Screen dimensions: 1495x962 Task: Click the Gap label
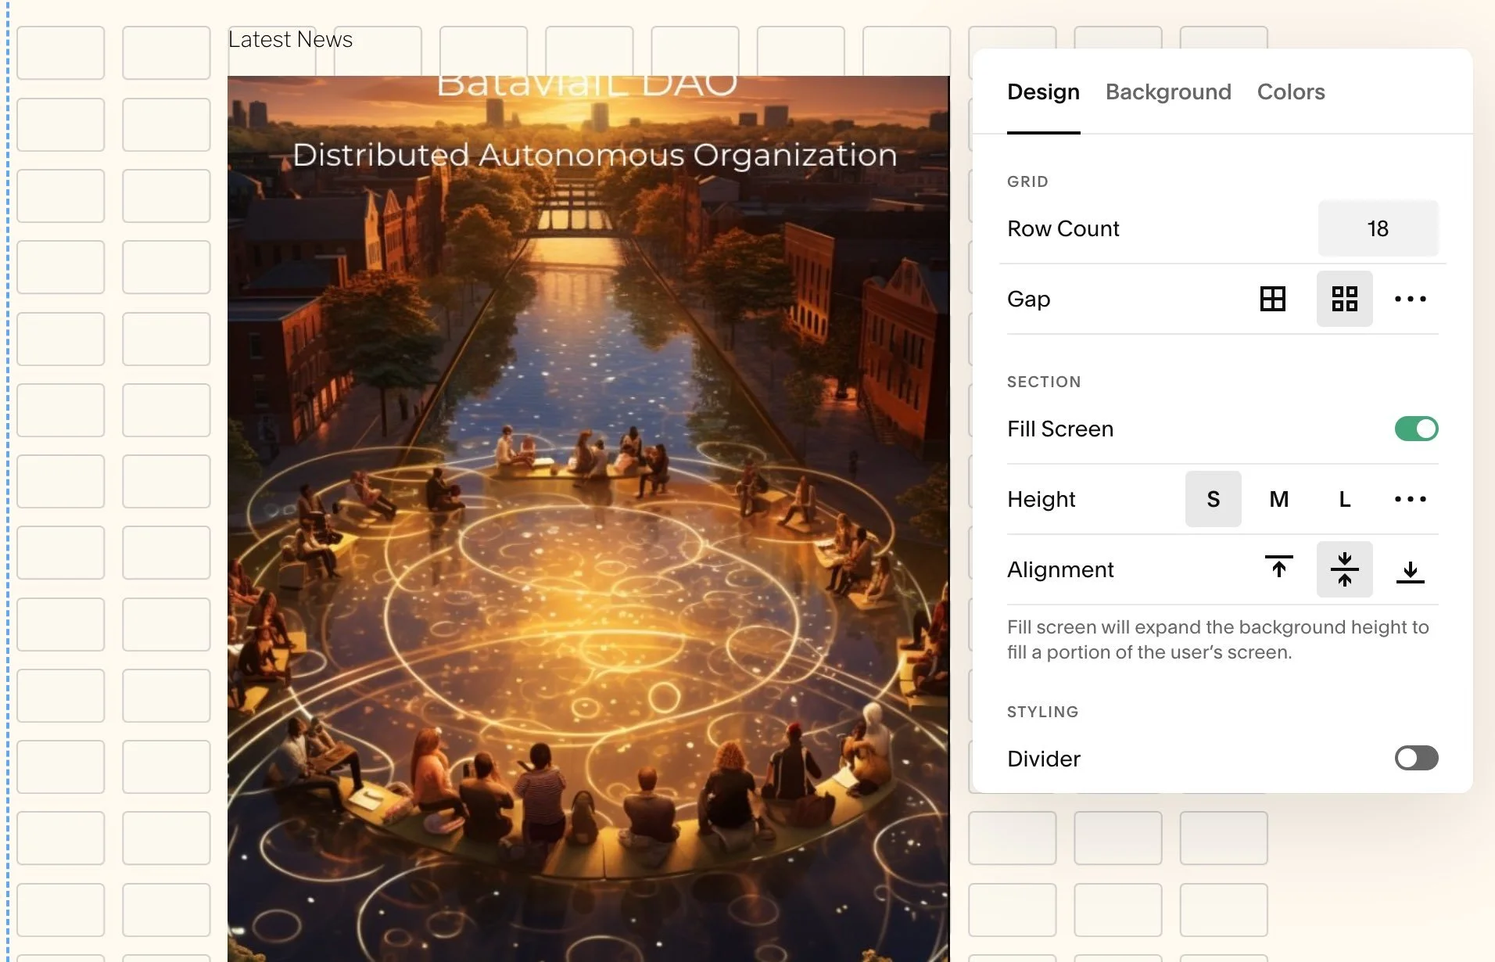click(1028, 299)
